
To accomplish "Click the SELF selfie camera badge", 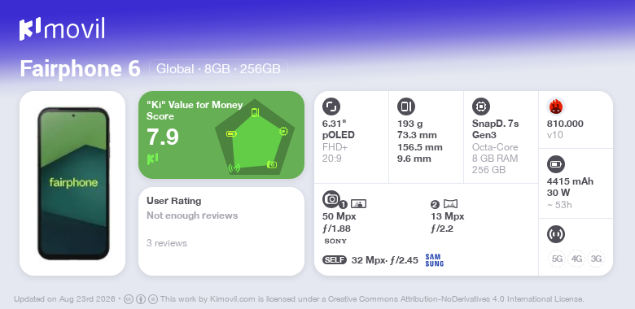I will point(335,260).
